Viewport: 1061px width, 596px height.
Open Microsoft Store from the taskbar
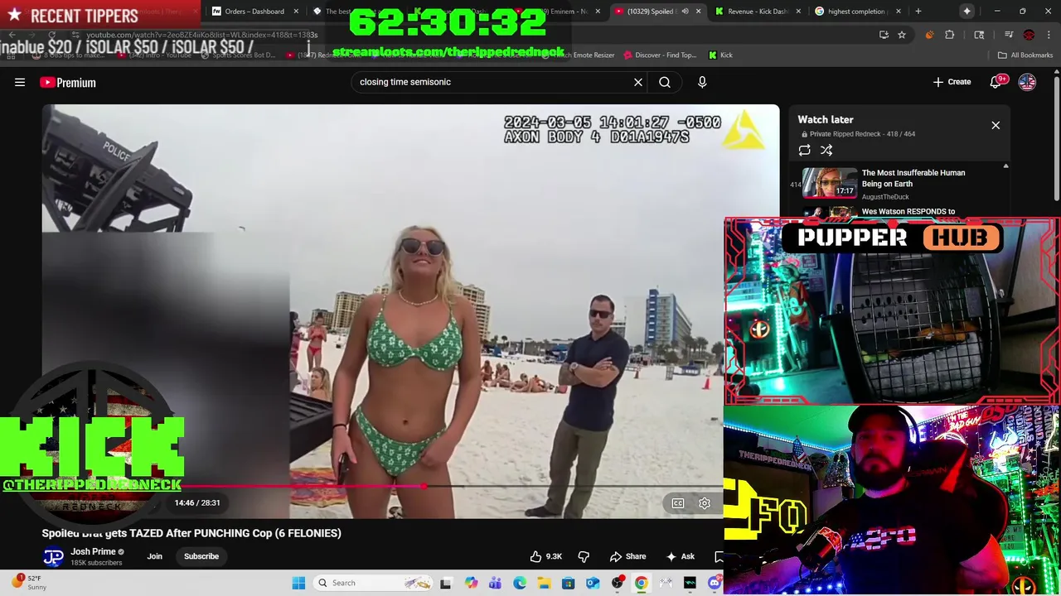(569, 583)
